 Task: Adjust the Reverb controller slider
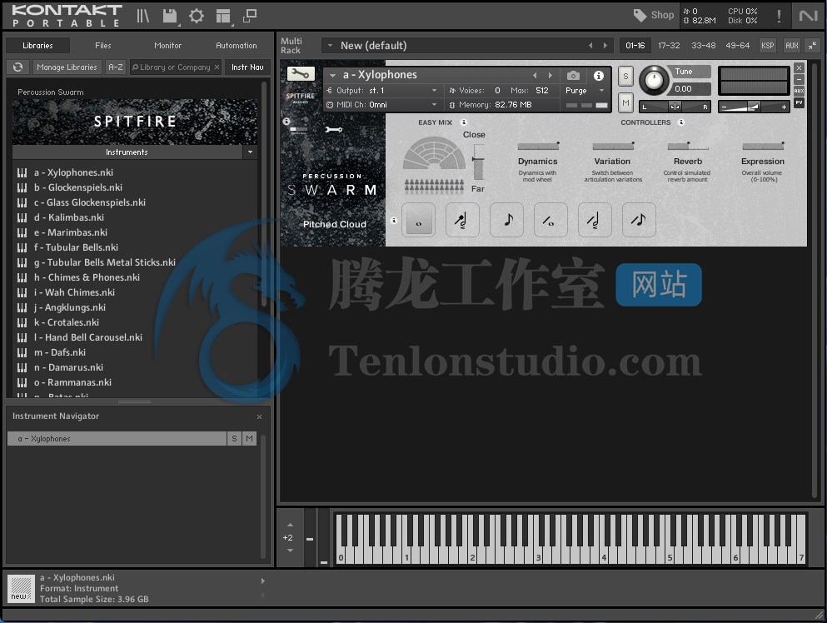688,146
